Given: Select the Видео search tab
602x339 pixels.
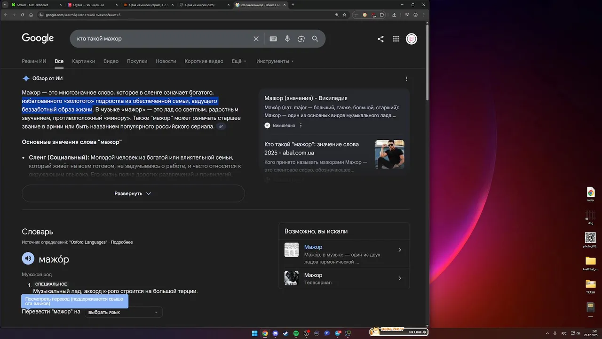Looking at the screenshot, I should [111, 61].
